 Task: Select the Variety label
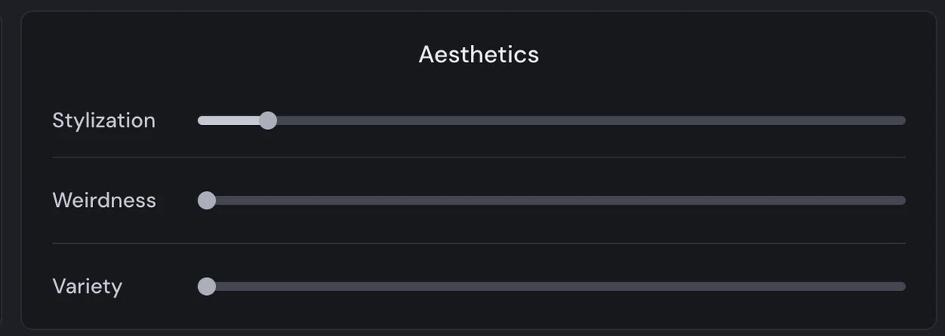coord(87,286)
